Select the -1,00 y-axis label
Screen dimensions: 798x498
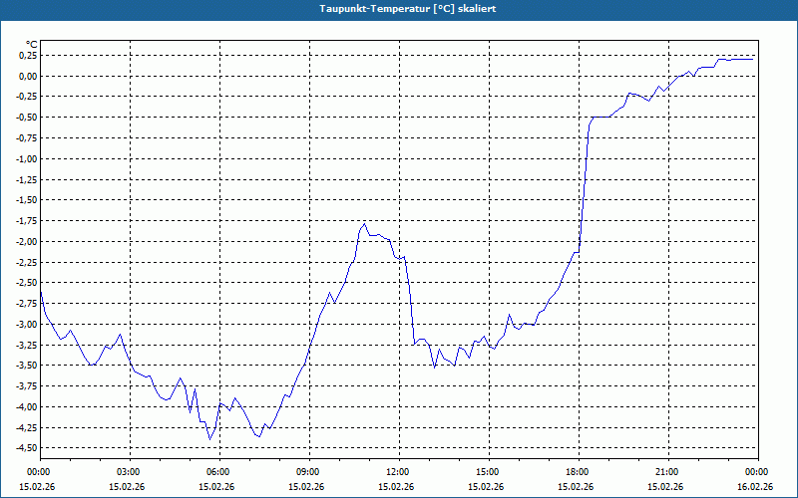coord(27,159)
